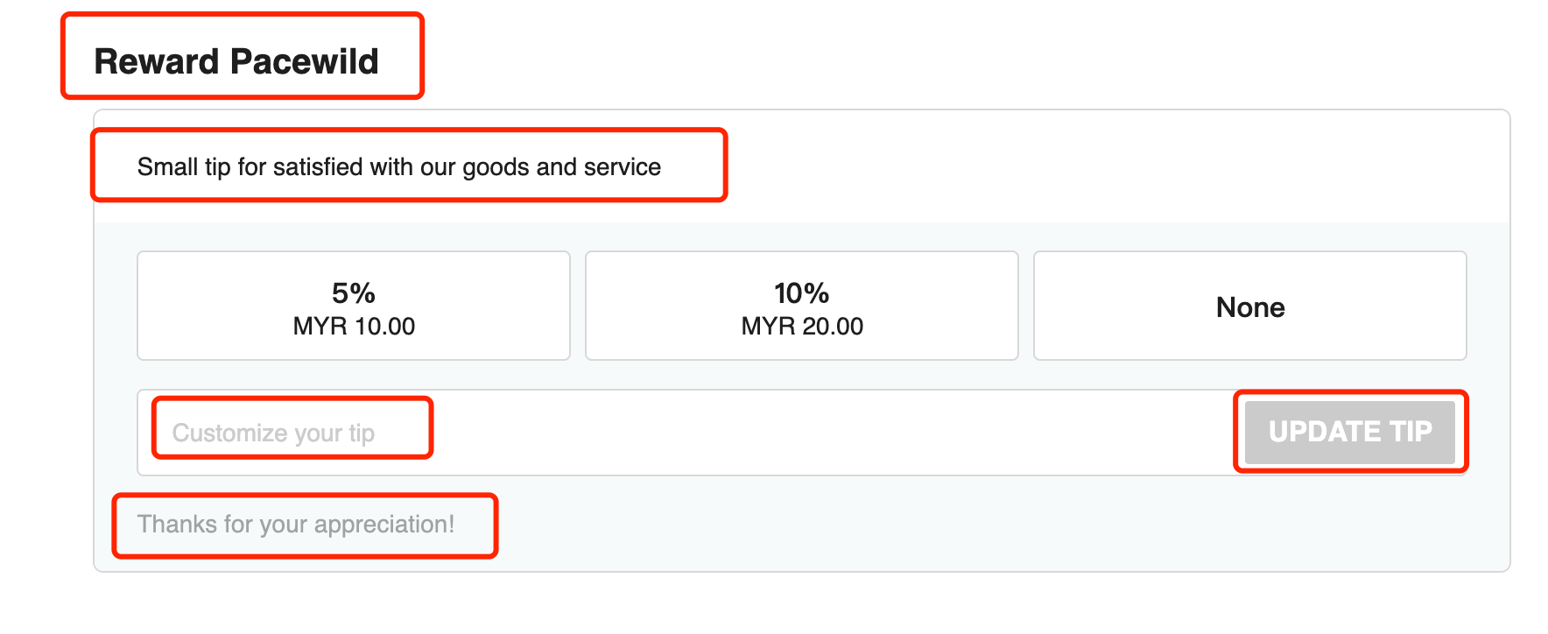Image resolution: width=1548 pixels, height=634 pixels.
Task: Click the word TIP on the update button
Action: [x=1411, y=432]
